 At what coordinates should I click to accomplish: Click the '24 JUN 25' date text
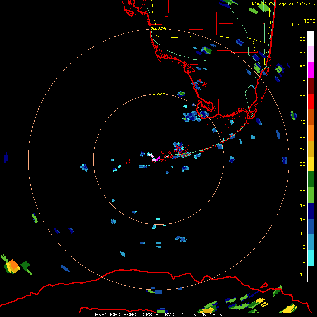pos(192,315)
